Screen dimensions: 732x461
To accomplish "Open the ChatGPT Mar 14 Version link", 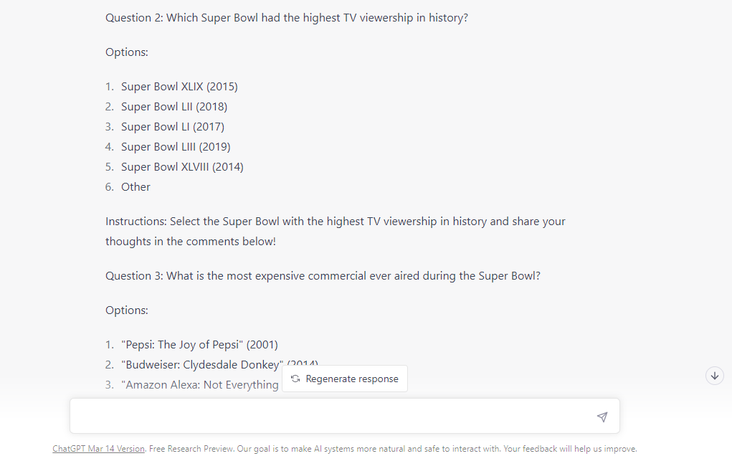I will (98, 448).
